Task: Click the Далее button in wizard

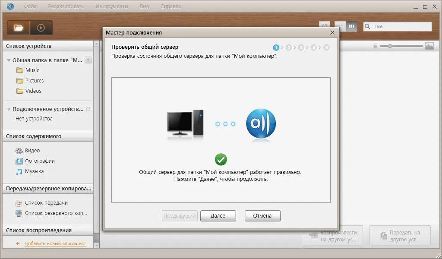Action: click(x=218, y=216)
